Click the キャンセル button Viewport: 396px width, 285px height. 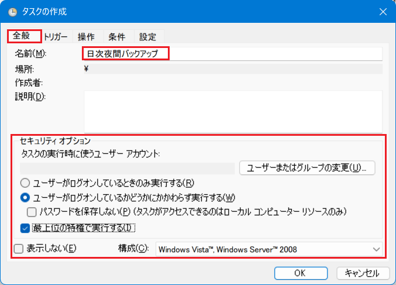pos(363,273)
